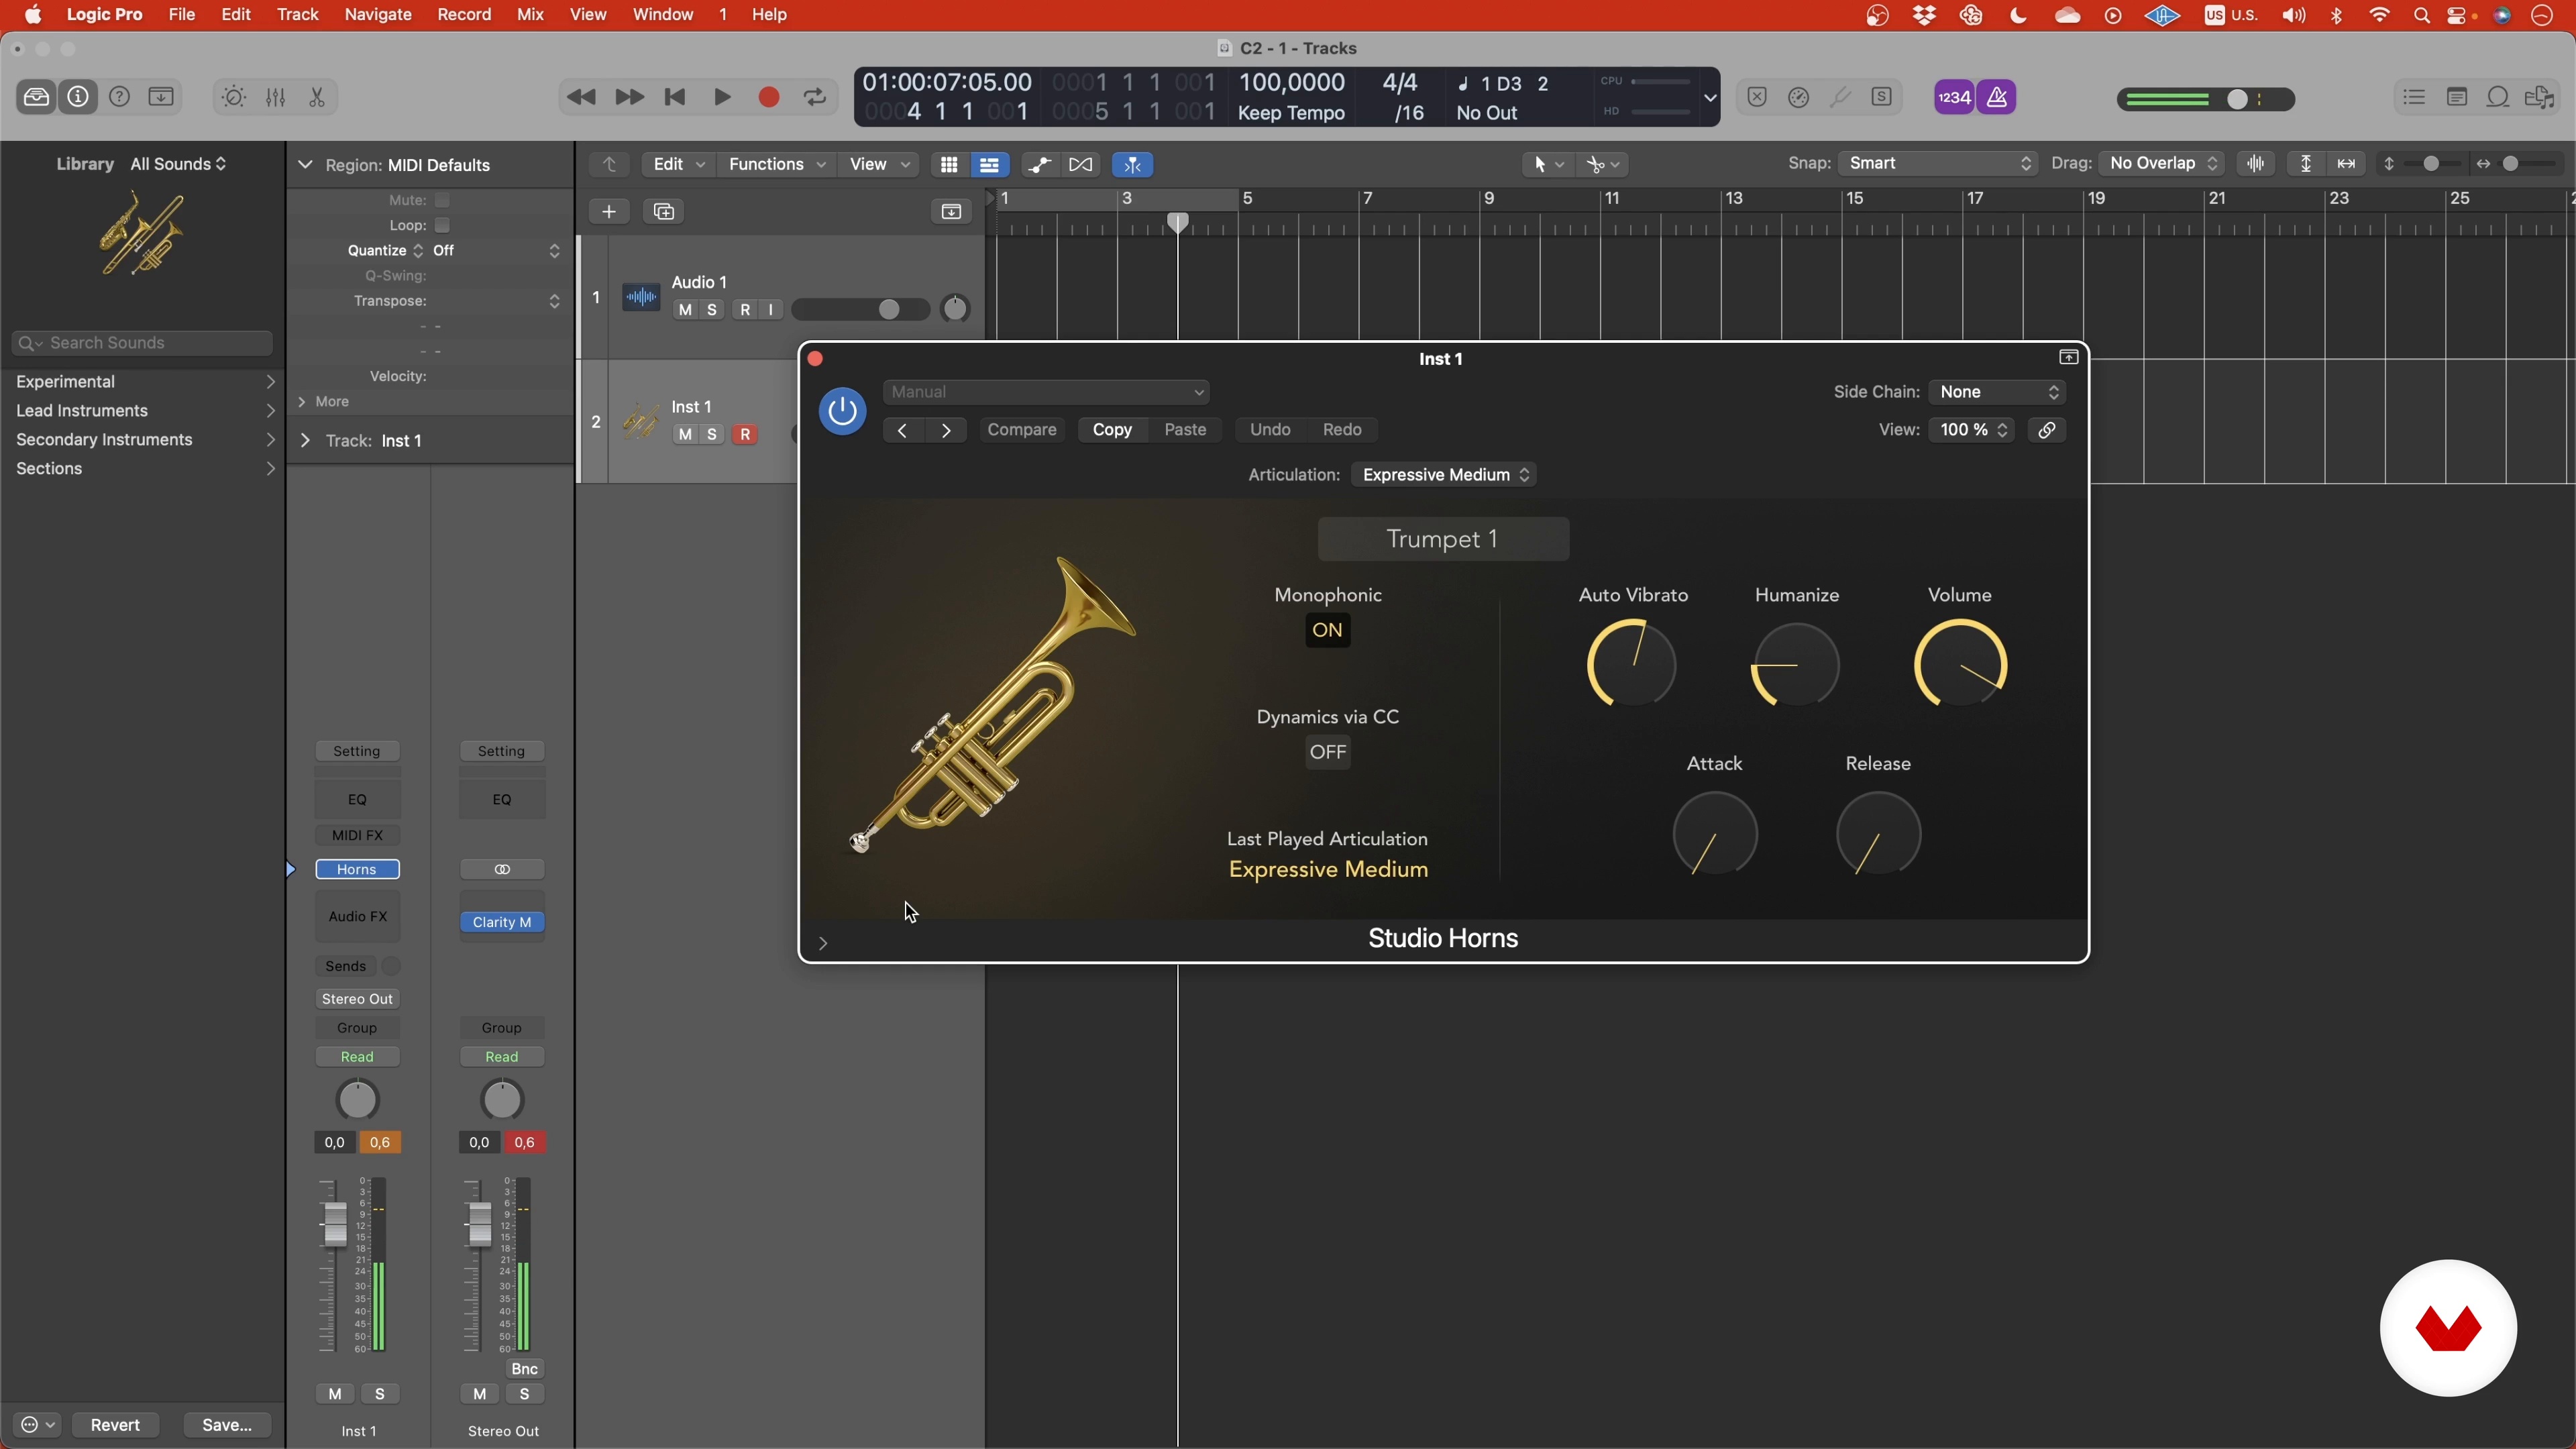2576x1449 pixels.
Task: Check the Mute checkbox in Region inspector
Action: 442,200
